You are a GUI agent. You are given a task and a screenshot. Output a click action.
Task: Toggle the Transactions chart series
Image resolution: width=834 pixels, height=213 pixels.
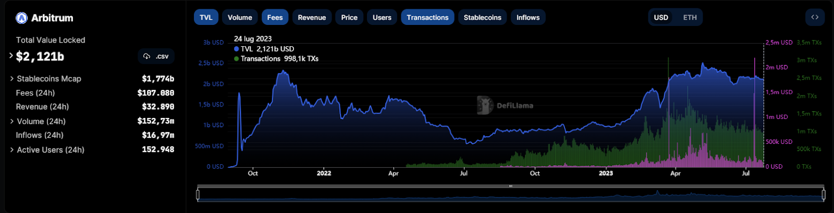pos(427,17)
